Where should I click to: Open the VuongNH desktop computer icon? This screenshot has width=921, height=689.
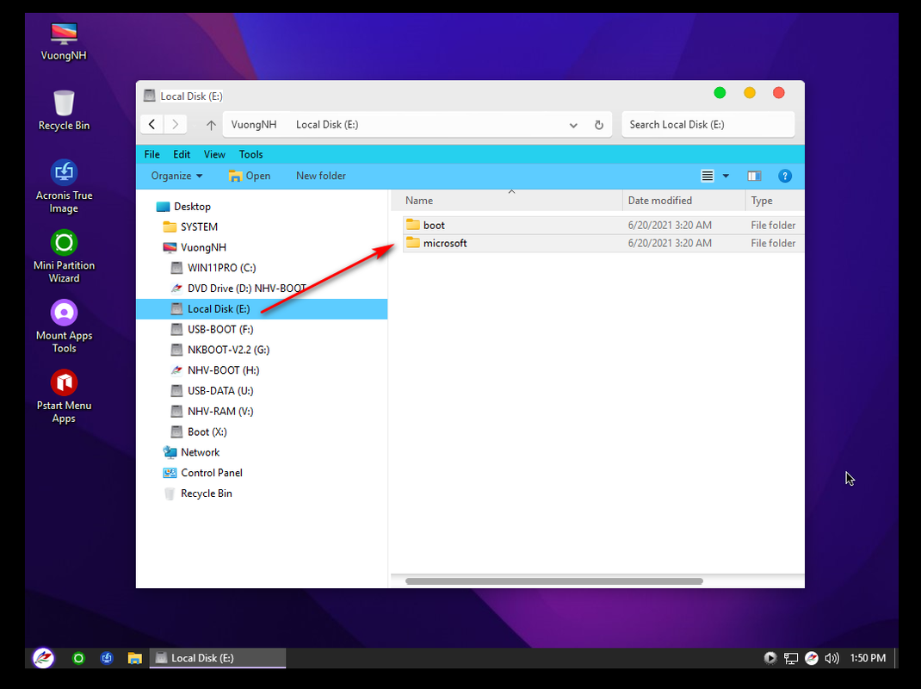64,41
